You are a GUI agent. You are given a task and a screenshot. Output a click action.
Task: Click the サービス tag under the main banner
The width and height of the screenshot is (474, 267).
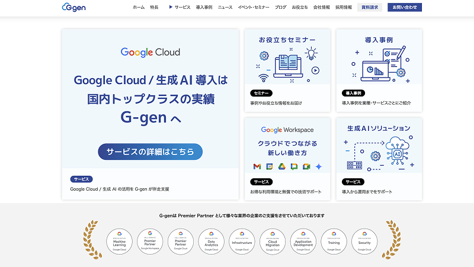[x=81, y=179]
